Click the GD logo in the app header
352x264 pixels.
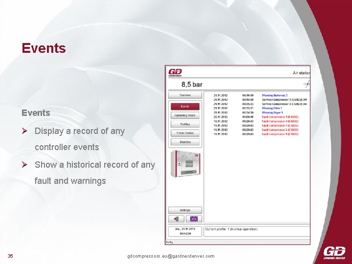pyautogui.click(x=175, y=72)
